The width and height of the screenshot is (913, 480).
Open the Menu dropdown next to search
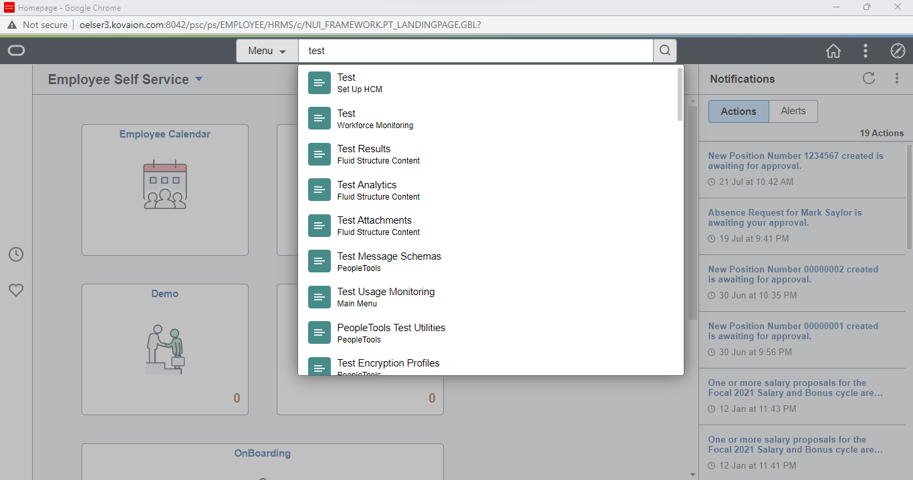tap(267, 51)
